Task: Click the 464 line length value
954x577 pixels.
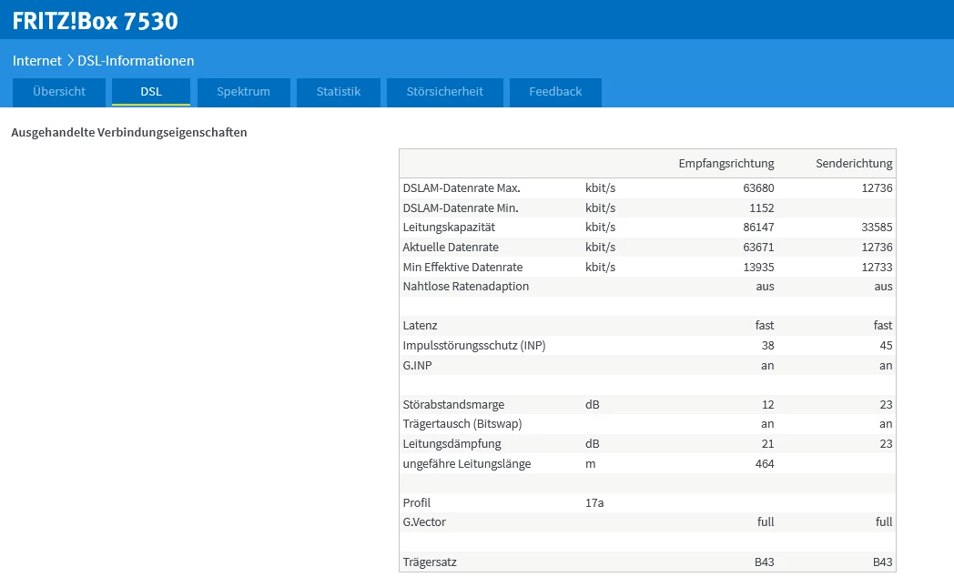Action: [764, 464]
